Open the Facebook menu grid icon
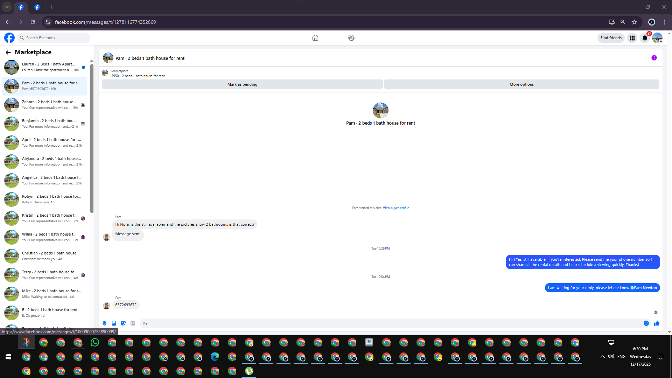The width and height of the screenshot is (672, 378). pyautogui.click(x=632, y=38)
